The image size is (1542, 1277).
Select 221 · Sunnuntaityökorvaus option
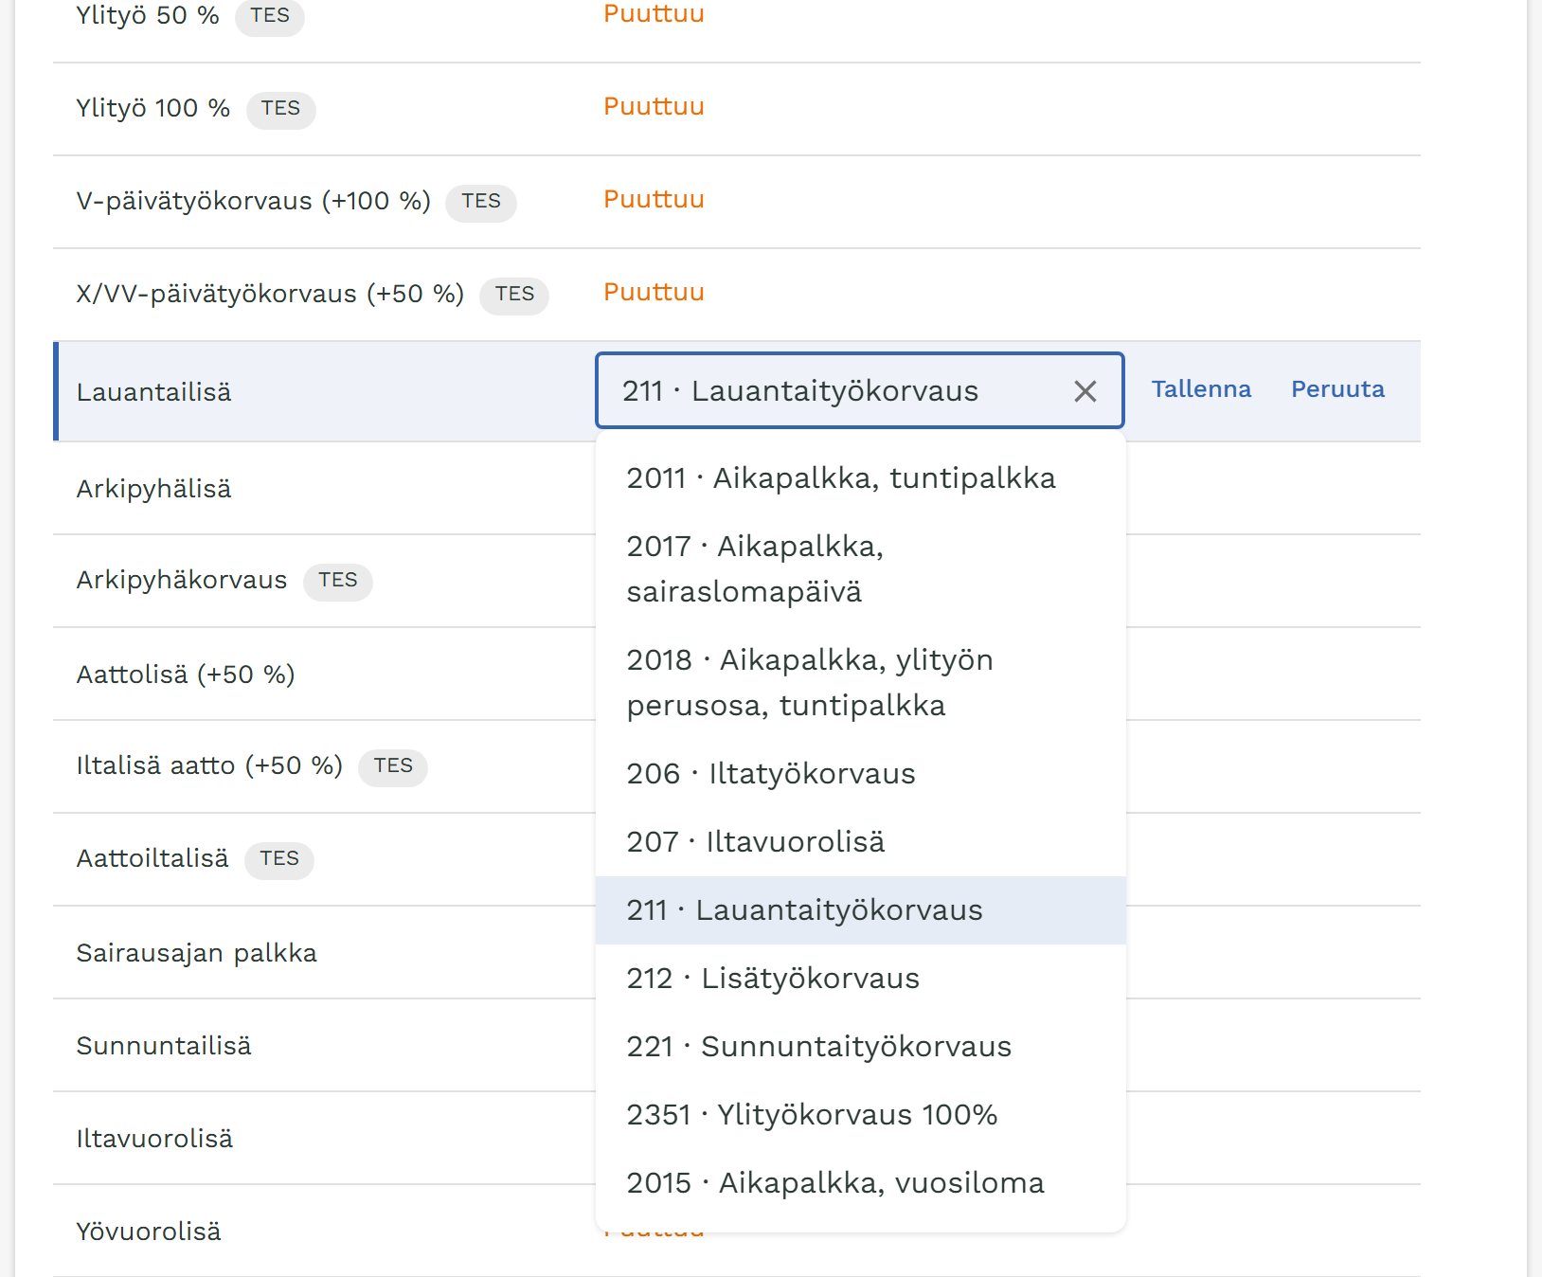pyautogui.click(x=860, y=1047)
